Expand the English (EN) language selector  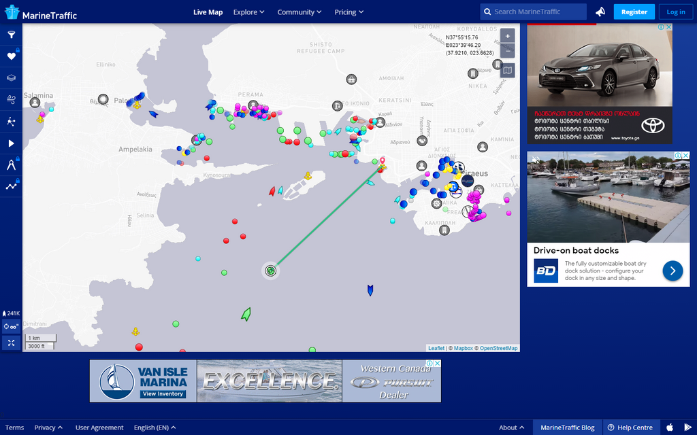(155, 428)
